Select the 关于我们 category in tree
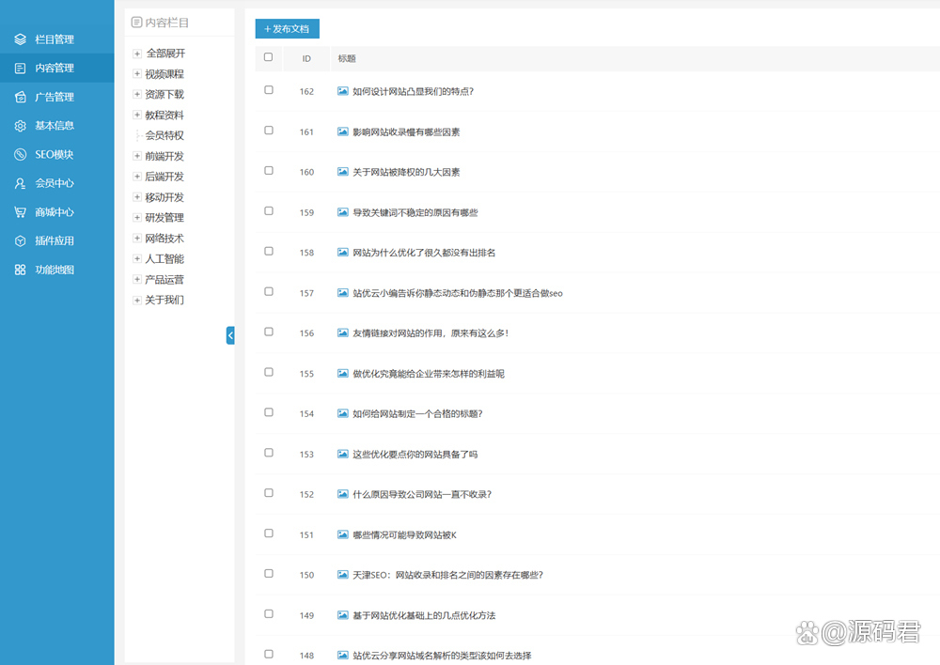The height and width of the screenshot is (665, 940). coord(164,301)
